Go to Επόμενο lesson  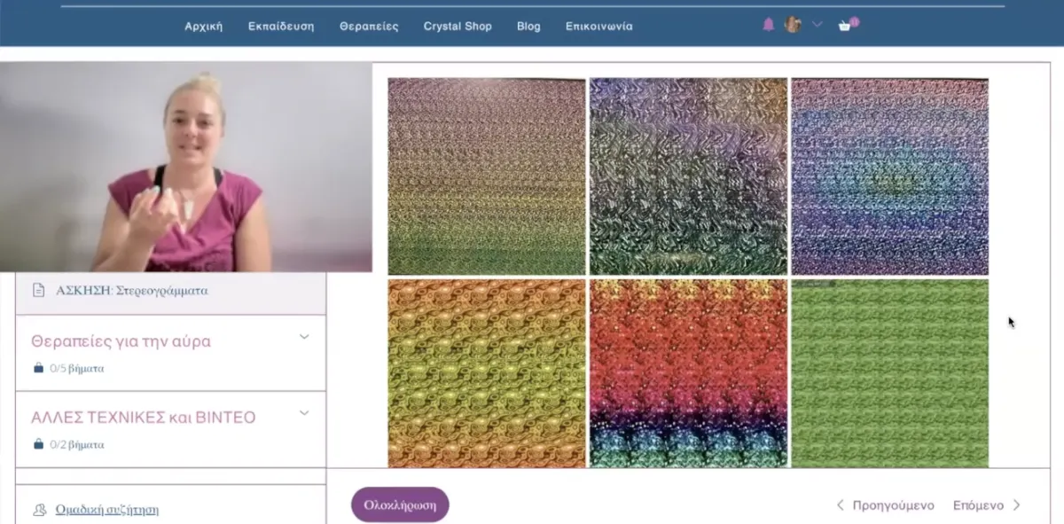click(987, 505)
